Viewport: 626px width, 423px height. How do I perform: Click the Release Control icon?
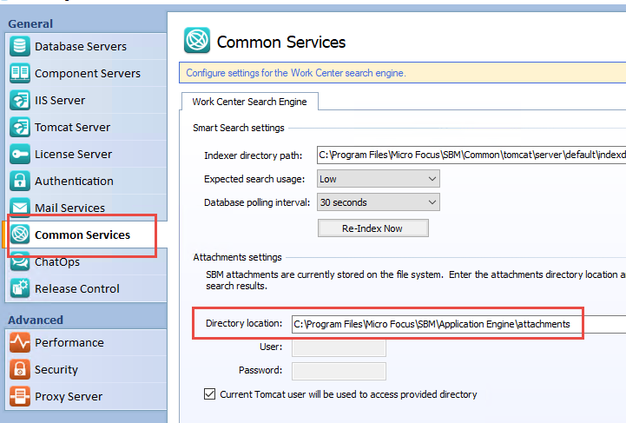tap(20, 288)
